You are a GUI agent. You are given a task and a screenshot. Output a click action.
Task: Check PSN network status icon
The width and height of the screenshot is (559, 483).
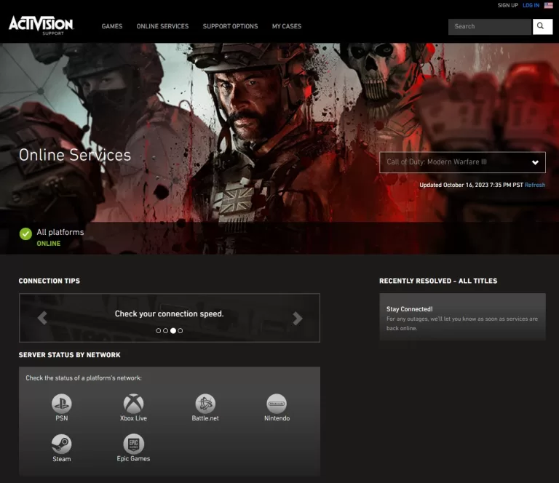[x=61, y=404]
